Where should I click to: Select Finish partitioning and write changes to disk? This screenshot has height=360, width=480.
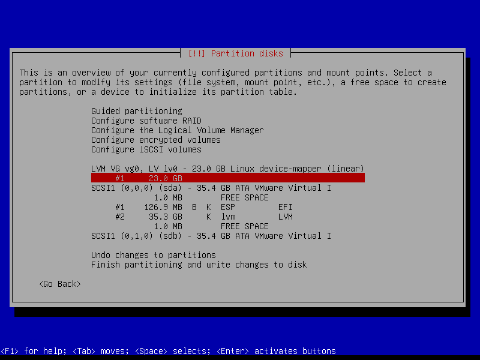click(199, 265)
